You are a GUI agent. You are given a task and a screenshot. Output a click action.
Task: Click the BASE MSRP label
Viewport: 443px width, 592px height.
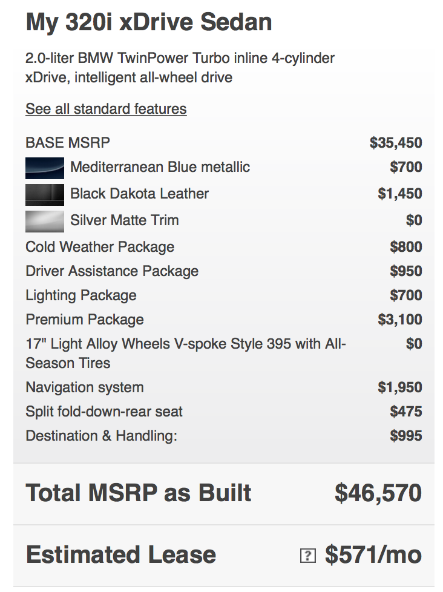pos(68,143)
